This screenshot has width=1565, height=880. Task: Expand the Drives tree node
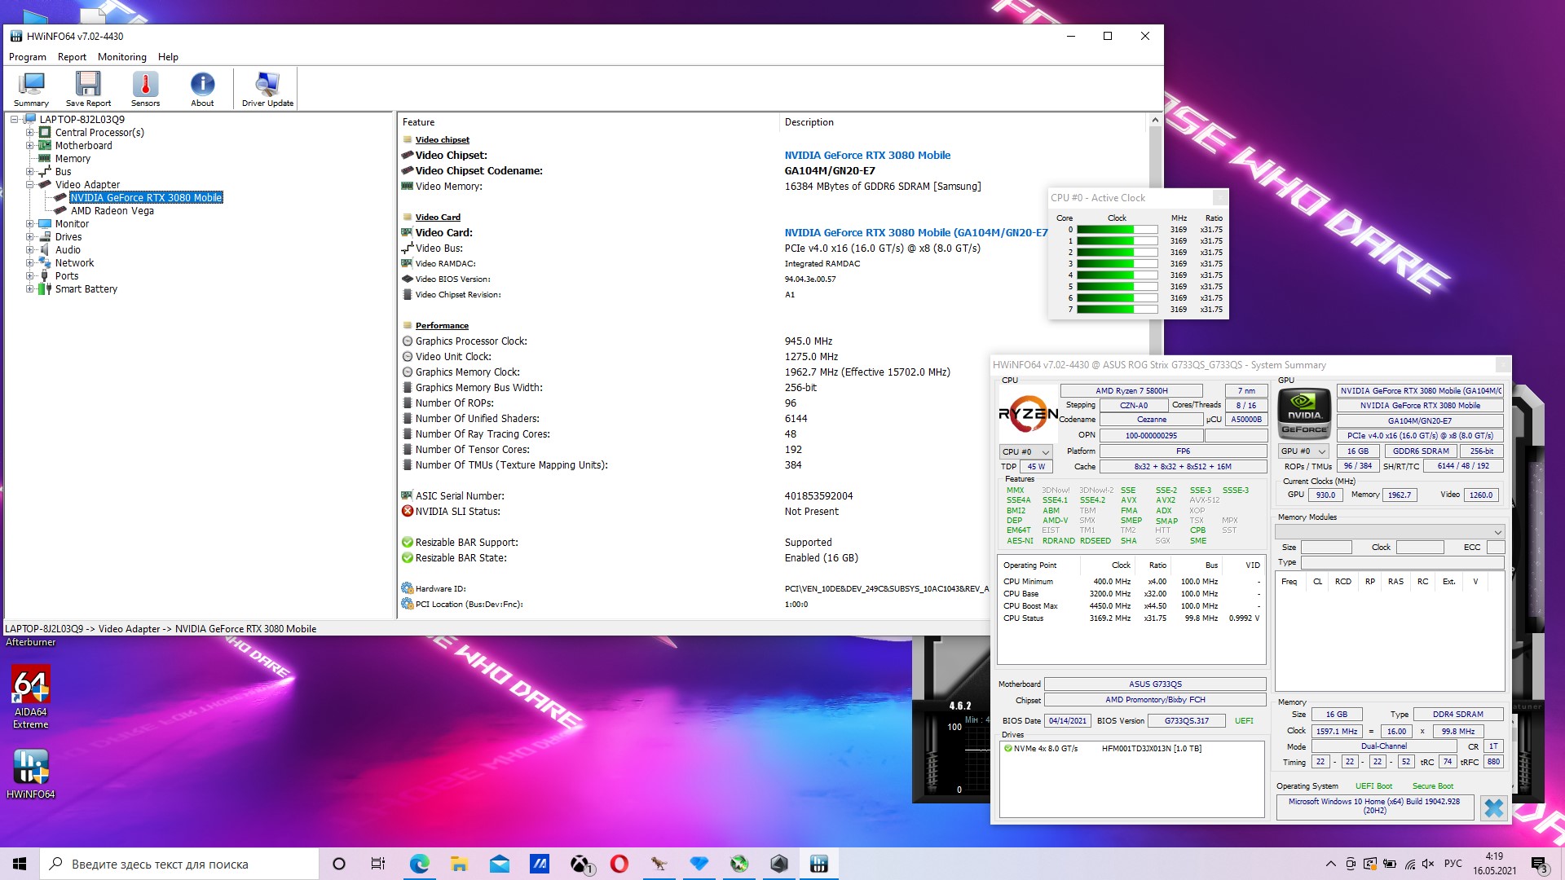29,237
